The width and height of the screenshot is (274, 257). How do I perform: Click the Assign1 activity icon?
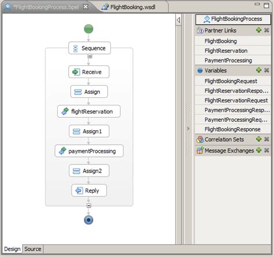pyautogui.click(x=76, y=131)
